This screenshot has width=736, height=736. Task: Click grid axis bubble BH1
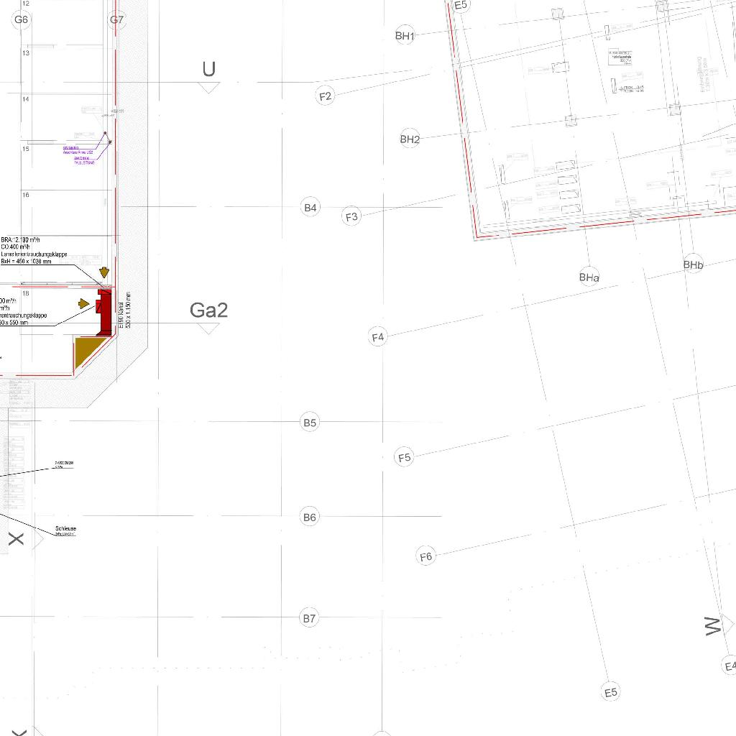click(x=405, y=35)
